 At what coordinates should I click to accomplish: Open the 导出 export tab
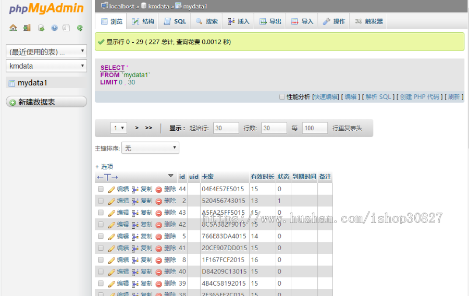tap(270, 21)
